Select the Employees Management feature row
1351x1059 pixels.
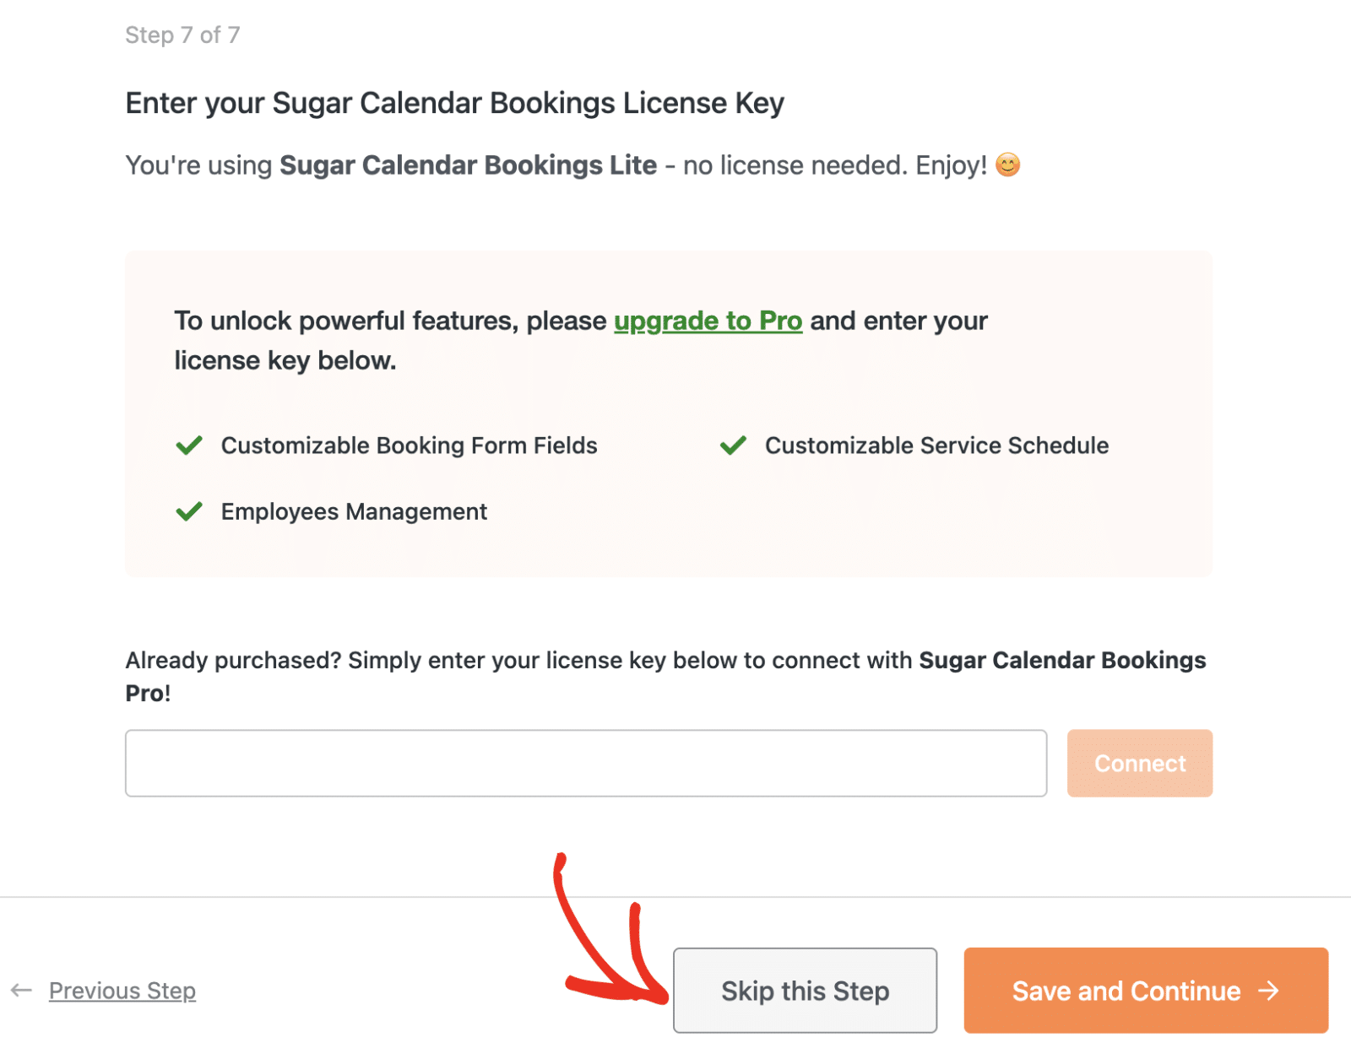pos(353,511)
